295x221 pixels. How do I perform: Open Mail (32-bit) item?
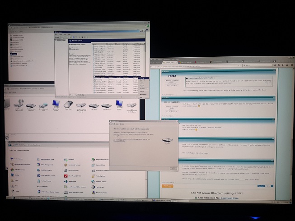(98, 187)
